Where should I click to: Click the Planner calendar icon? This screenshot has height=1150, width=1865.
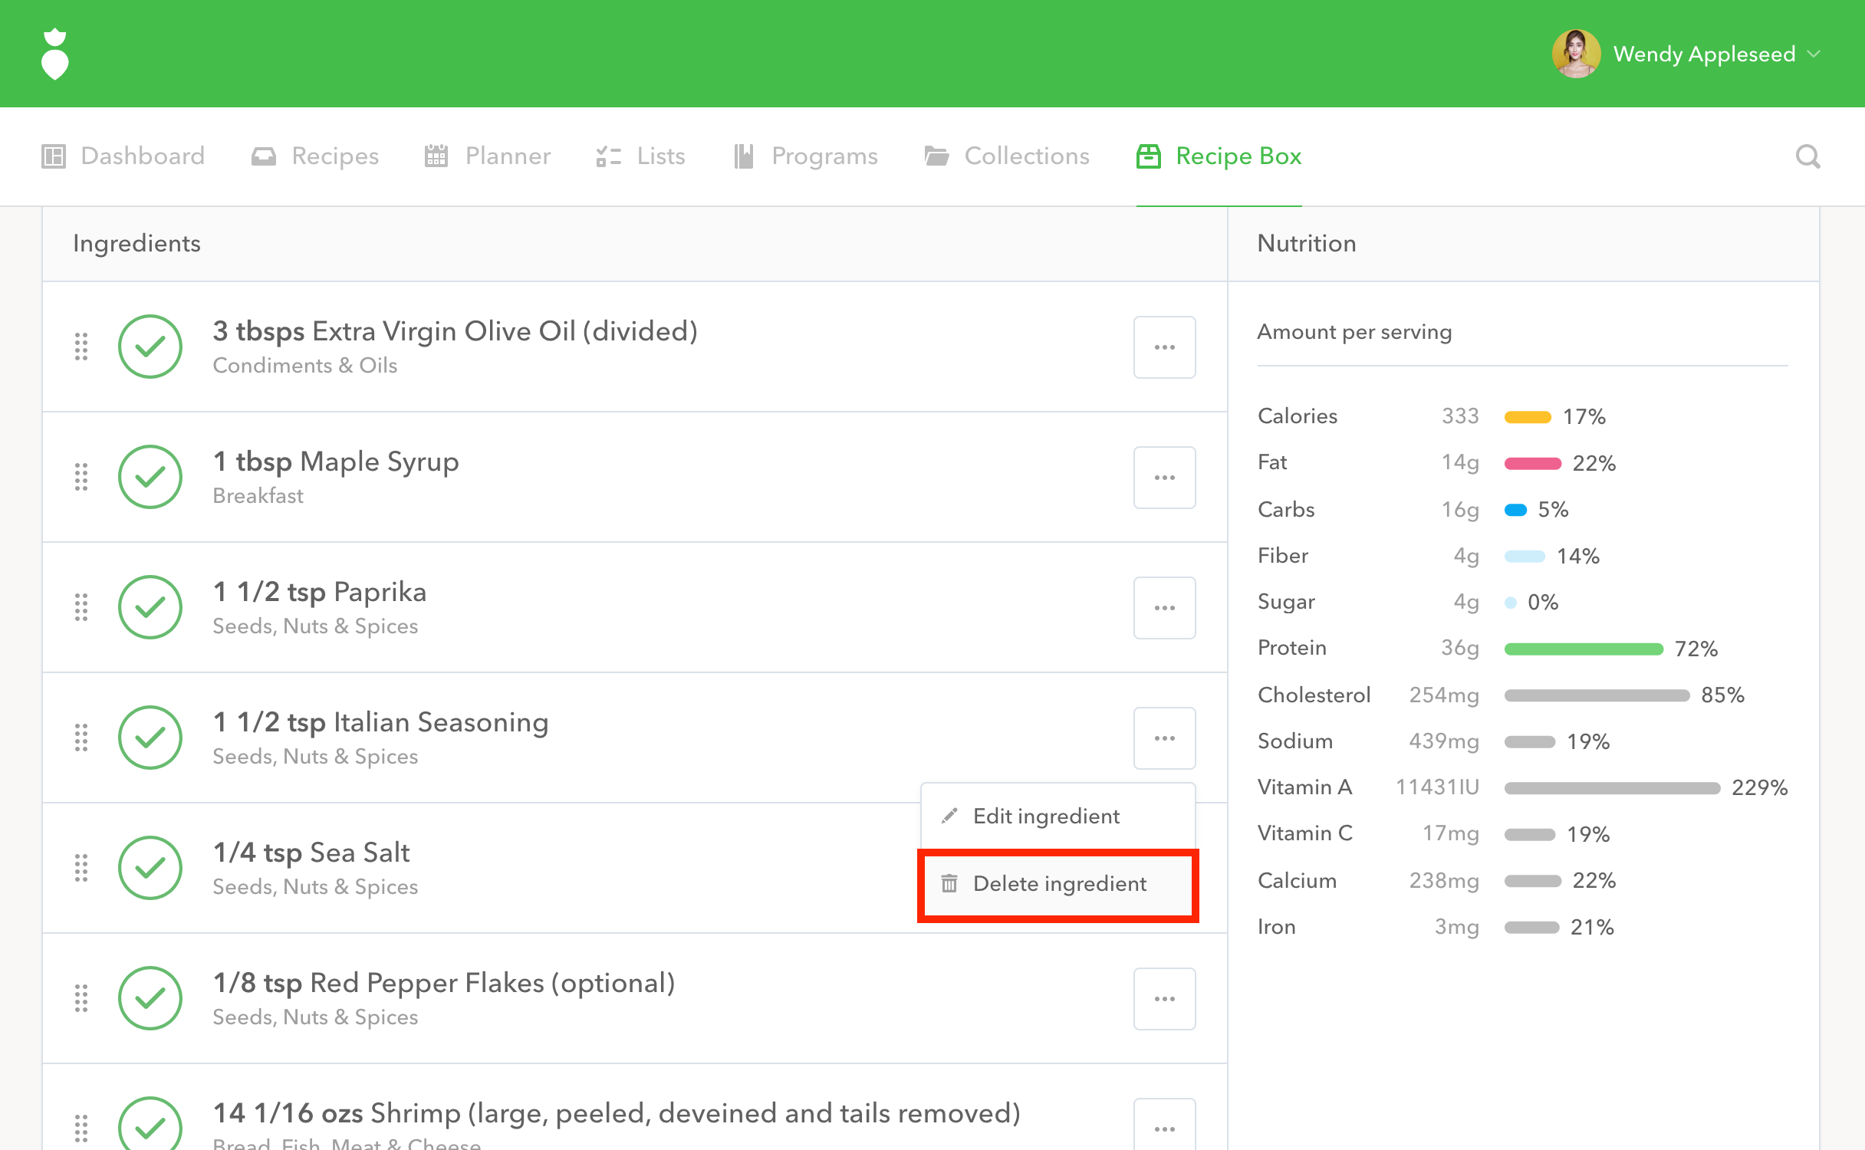coord(436,156)
